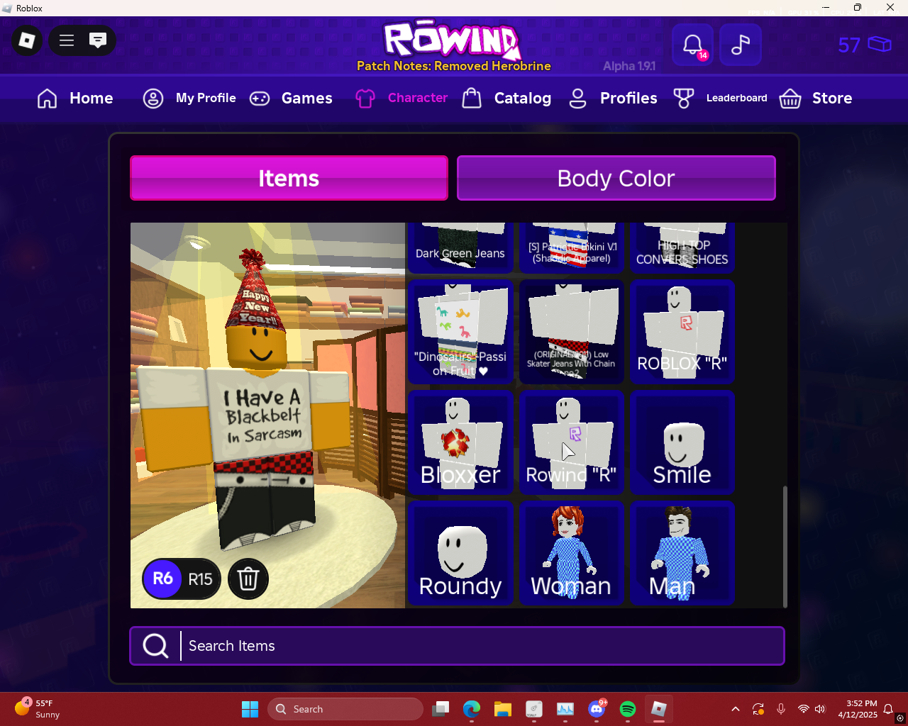Open the hamburger menu in the top bar
Viewport: 908px width, 726px height.
point(67,40)
